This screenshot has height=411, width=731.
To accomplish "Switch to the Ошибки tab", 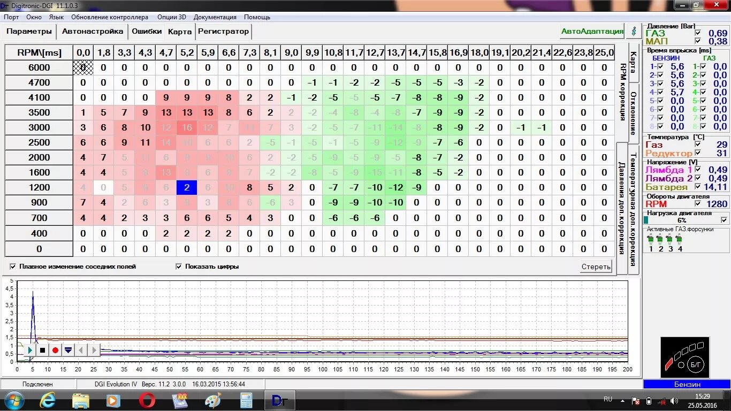I will click(147, 31).
